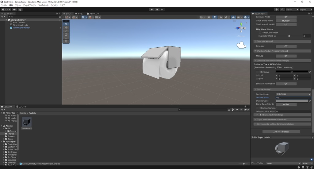
Task: Open the Undo History clock icon
Action: point(277,10)
